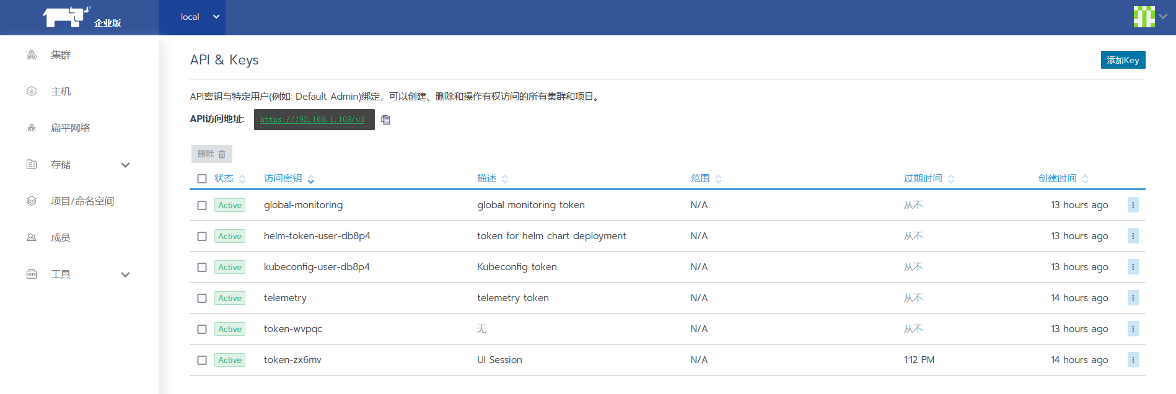Click the 集群 cluster sidebar icon
The width and height of the screenshot is (1176, 394).
pos(32,55)
